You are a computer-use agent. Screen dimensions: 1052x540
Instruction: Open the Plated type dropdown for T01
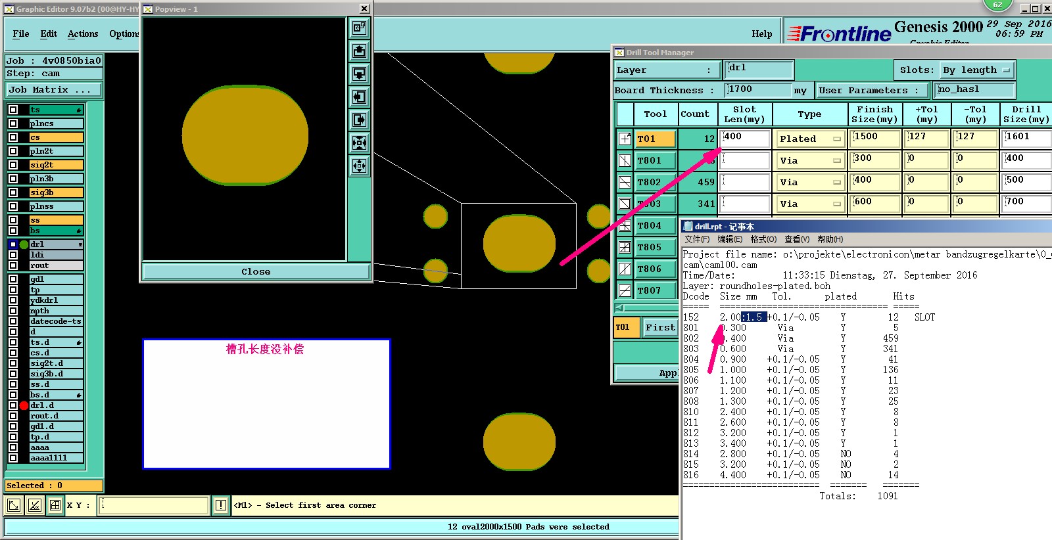(x=809, y=139)
